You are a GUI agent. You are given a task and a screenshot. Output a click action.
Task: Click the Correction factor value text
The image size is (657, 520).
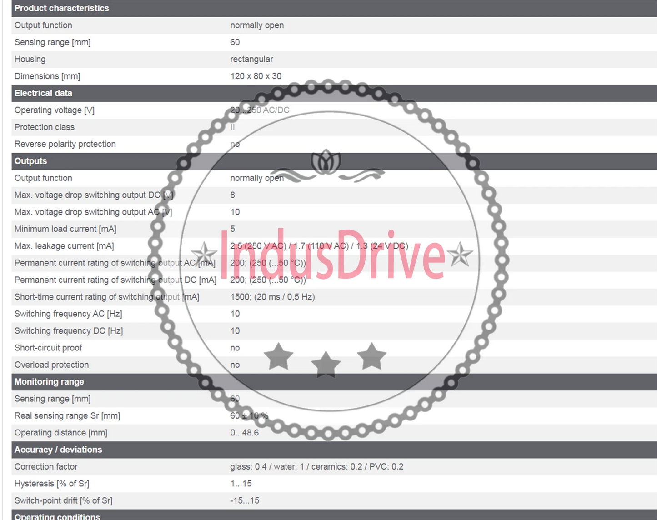click(x=316, y=466)
